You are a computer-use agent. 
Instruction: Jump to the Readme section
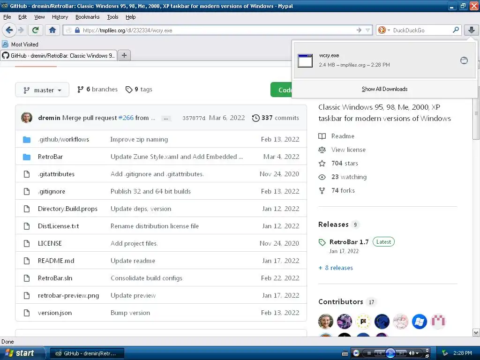pyautogui.click(x=336, y=136)
